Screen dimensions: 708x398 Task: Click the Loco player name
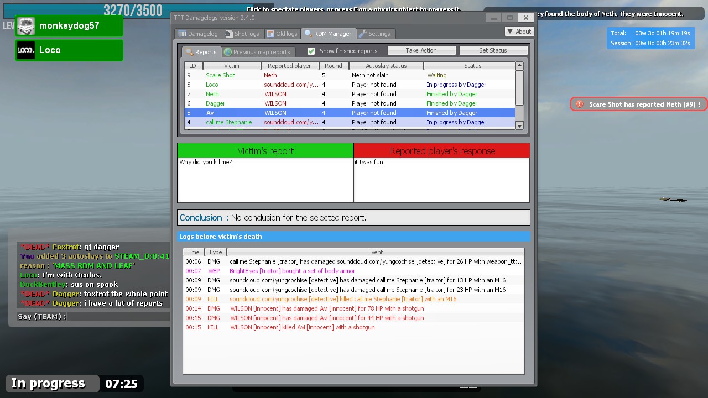tap(50, 50)
